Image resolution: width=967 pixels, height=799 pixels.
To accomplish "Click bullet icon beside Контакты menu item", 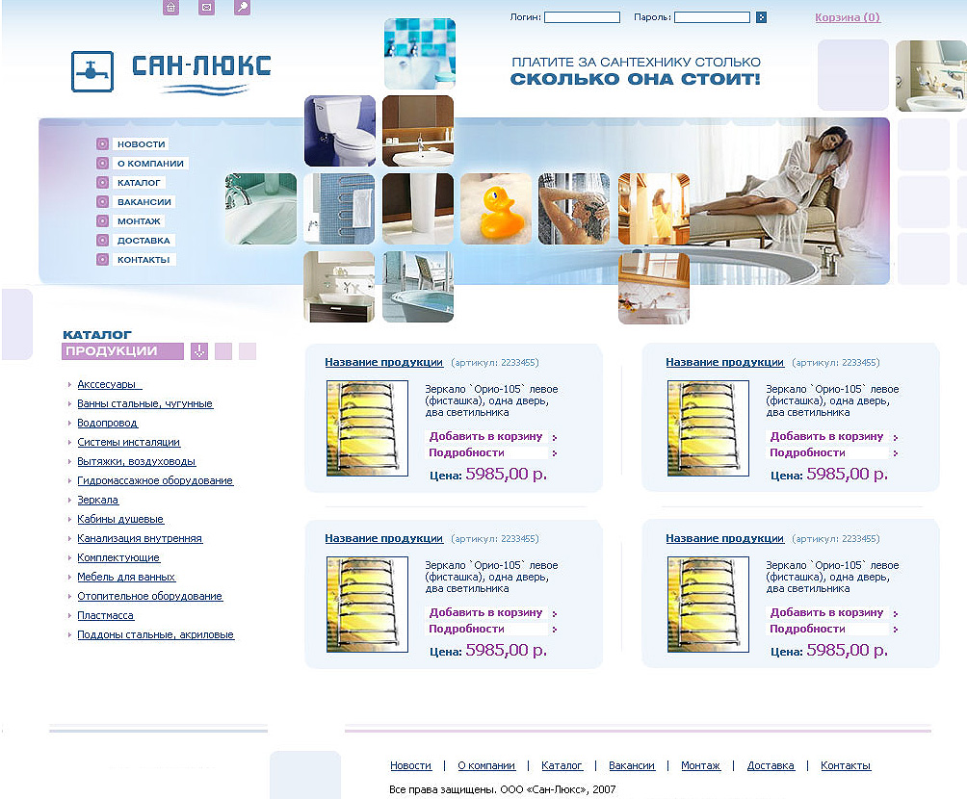I will (102, 260).
